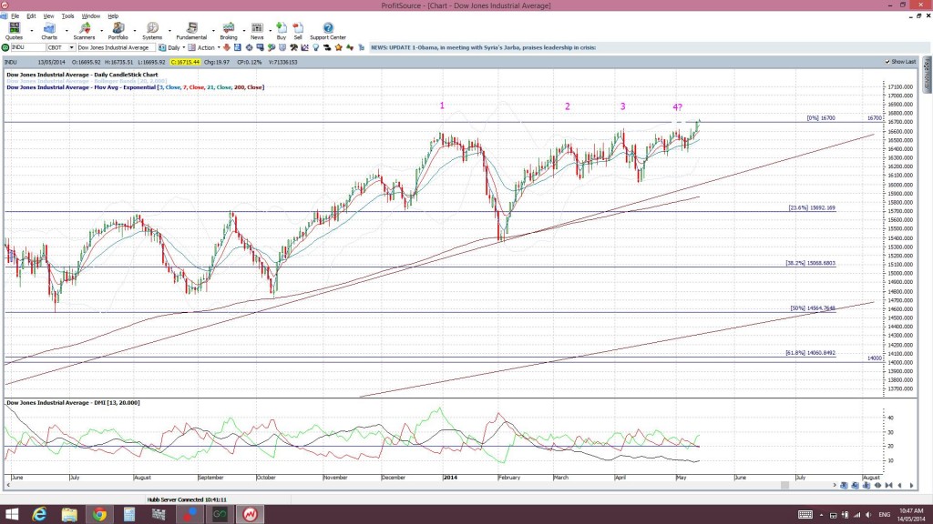Image resolution: width=933 pixels, height=524 pixels.
Task: Open the Fundamental toolbar icon
Action: click(x=191, y=28)
